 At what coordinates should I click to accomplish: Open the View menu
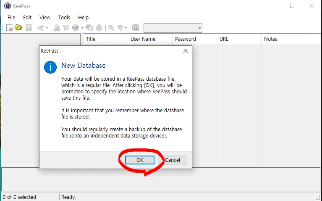(45, 18)
